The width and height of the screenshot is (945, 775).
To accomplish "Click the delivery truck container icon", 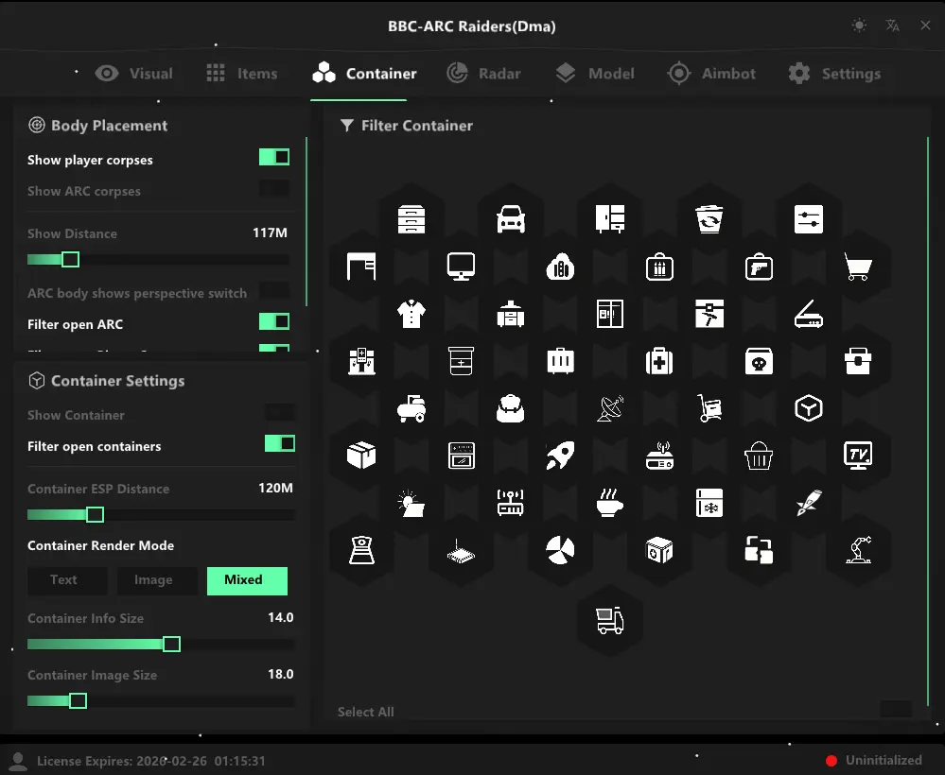I will coord(609,621).
